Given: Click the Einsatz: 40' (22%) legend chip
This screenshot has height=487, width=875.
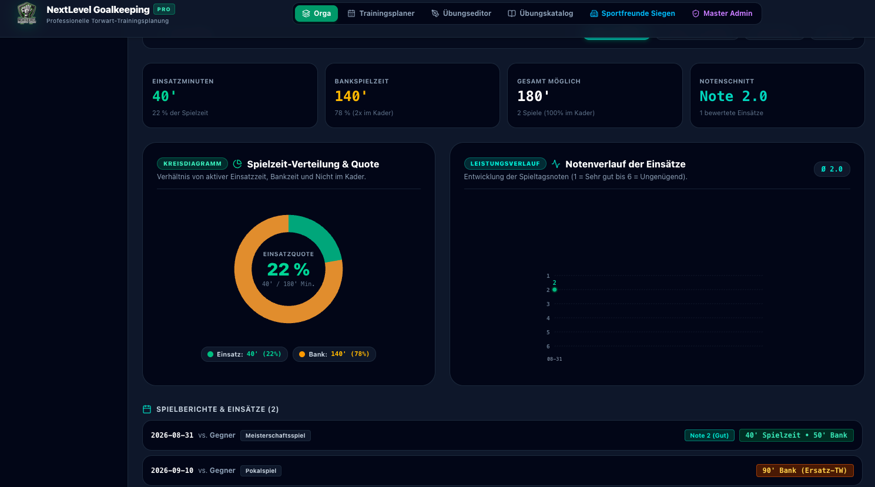Looking at the screenshot, I should tap(244, 354).
